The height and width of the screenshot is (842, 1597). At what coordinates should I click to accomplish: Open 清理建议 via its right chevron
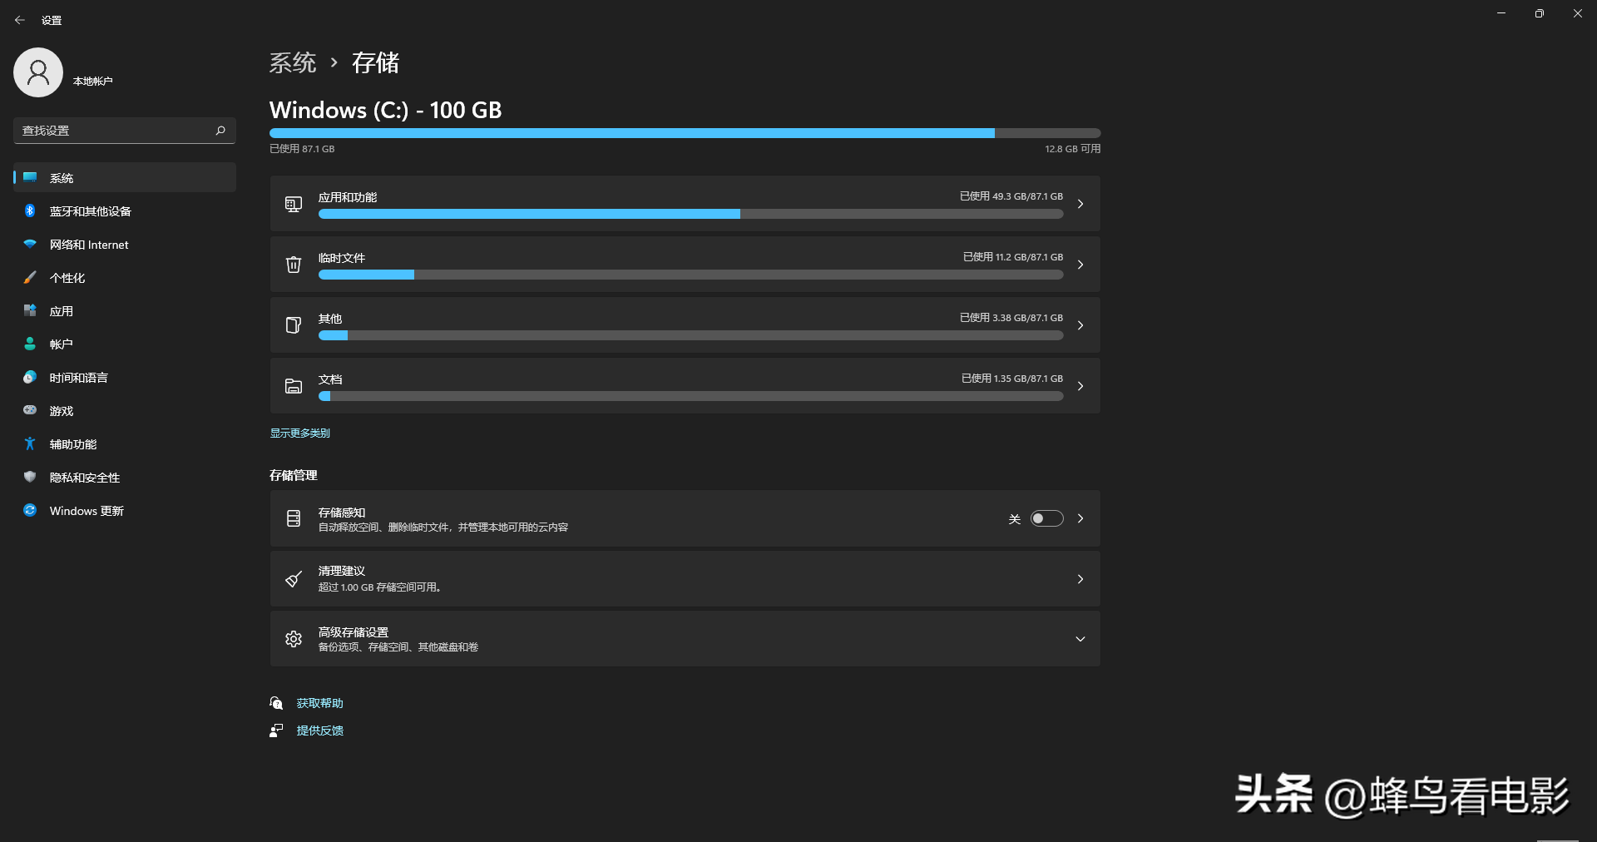(1080, 579)
